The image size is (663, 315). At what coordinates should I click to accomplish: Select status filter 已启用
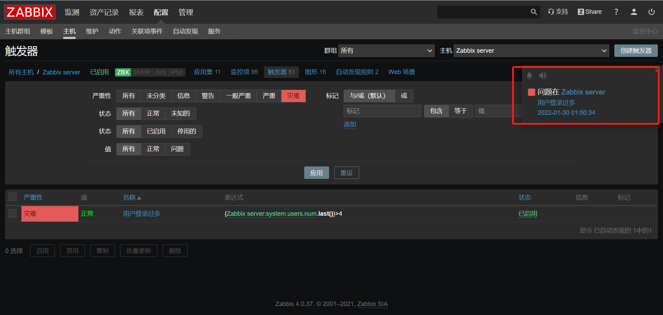pos(156,131)
